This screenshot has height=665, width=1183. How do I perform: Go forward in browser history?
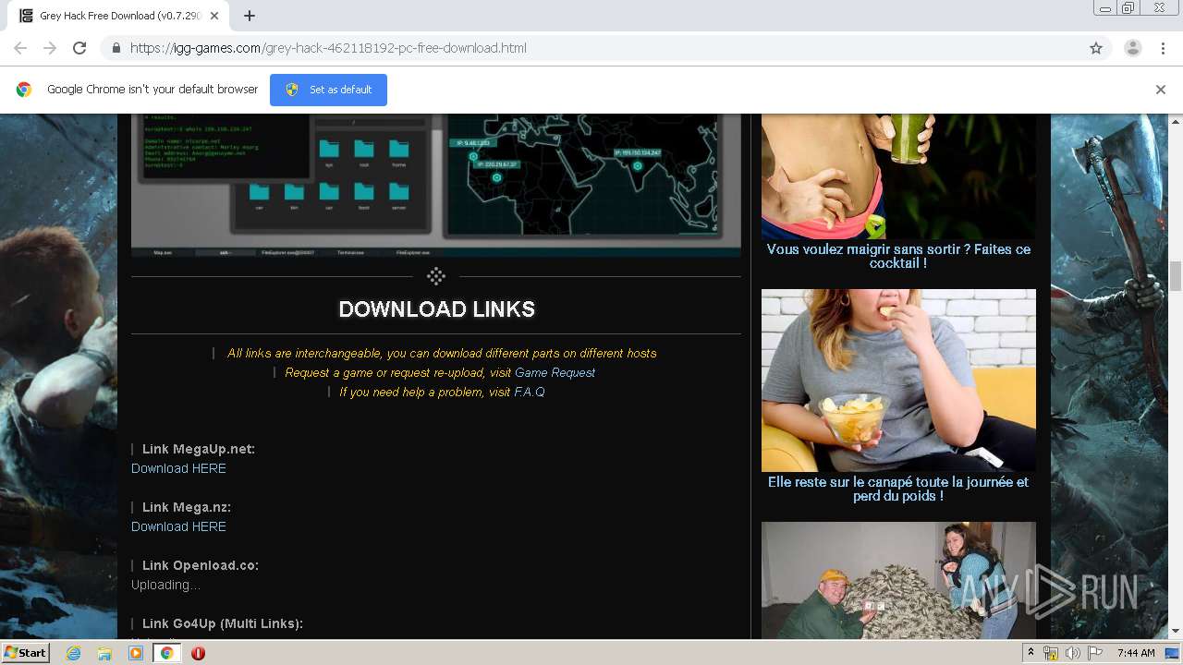coord(50,48)
